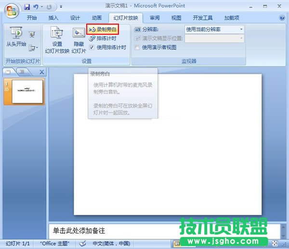Maximize the PowerPoint window
Viewport: 289px width, 249px height.
click(265, 6)
